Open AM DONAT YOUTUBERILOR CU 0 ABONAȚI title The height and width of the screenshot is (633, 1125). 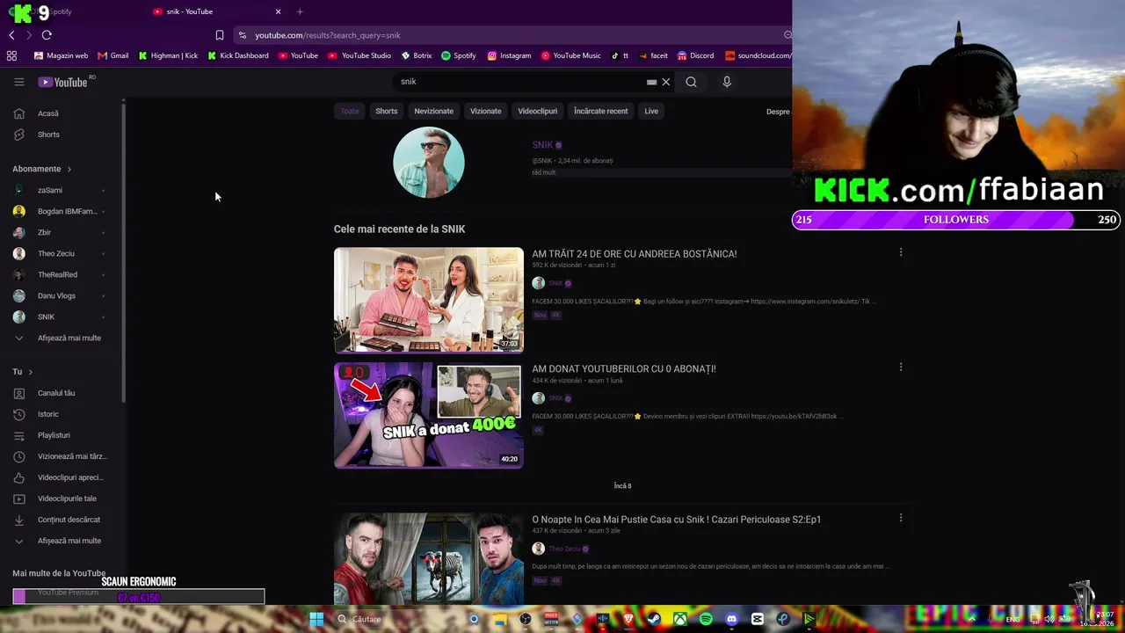coord(624,369)
